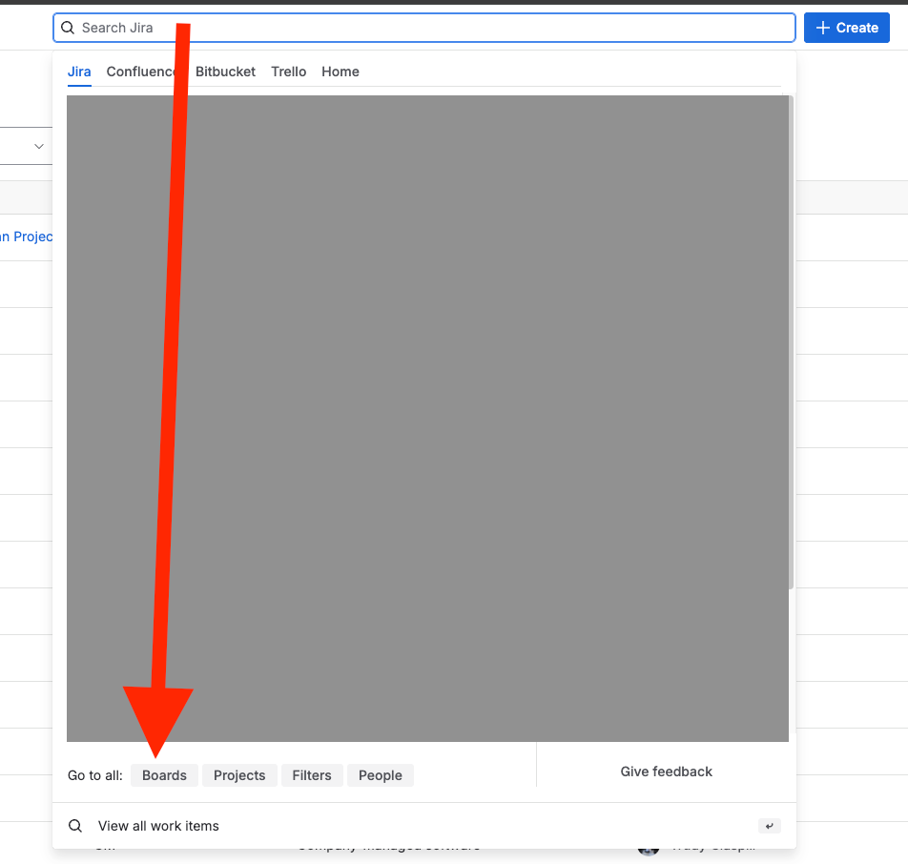This screenshot has width=908, height=864.
Task: Select the Jira tab
Action: coord(79,72)
